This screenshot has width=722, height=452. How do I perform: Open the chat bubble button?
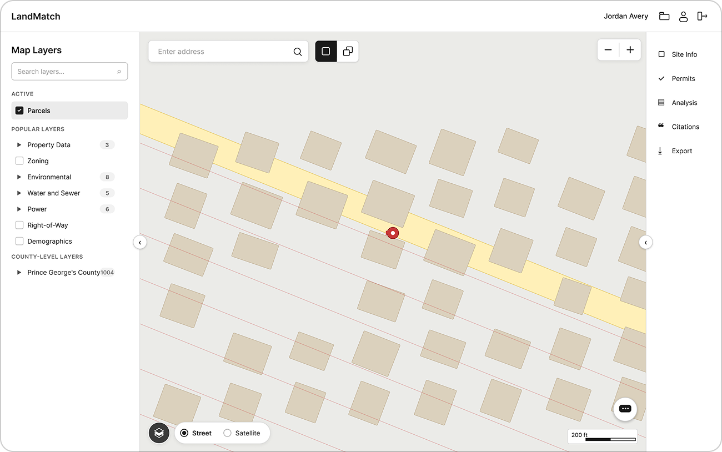pos(625,409)
